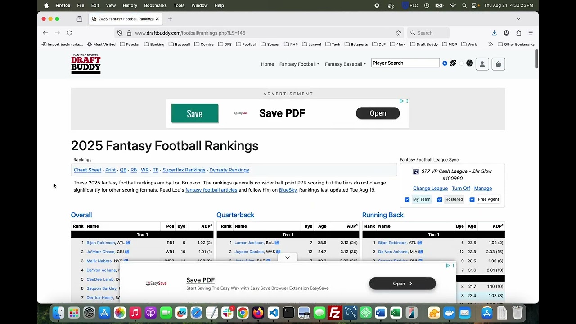Open the History menu
Image resolution: width=576 pixels, height=324 pixels.
(130, 5)
